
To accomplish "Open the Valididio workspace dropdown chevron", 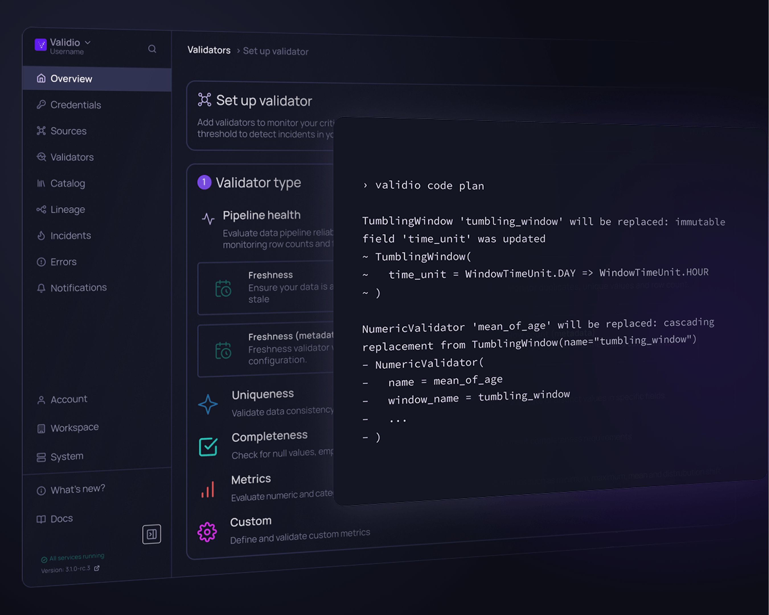I will [x=88, y=42].
